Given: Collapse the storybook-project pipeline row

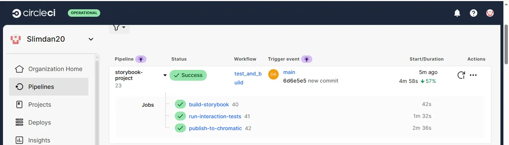Looking at the screenshot, I should click(x=165, y=75).
